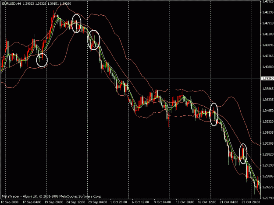274x205 pixels.
Task: Select the 1.45380 price axis label
Action: pyautogui.click(x=268, y=34)
